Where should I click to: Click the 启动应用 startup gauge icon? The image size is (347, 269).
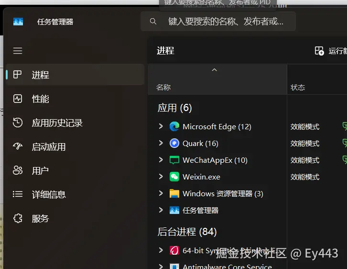pyautogui.click(x=18, y=146)
